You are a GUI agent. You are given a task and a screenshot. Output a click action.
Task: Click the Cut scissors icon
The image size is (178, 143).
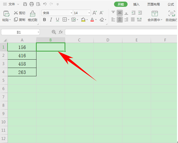(x=16, y=13)
